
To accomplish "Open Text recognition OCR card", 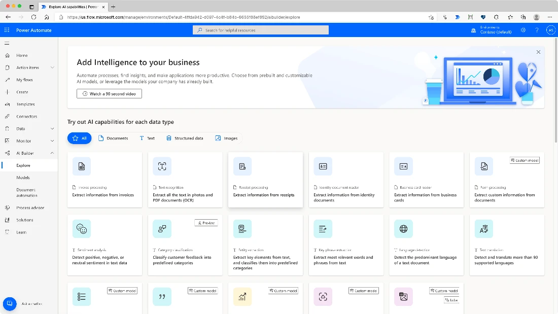I will click(x=185, y=180).
